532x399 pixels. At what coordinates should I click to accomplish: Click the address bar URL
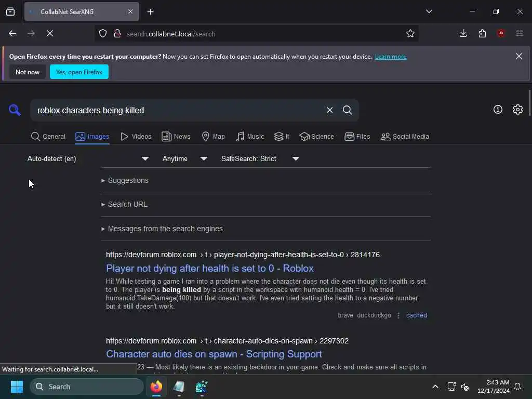coord(170,34)
